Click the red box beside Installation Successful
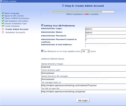Screen dimensions: 126x106 pos(3,32)
